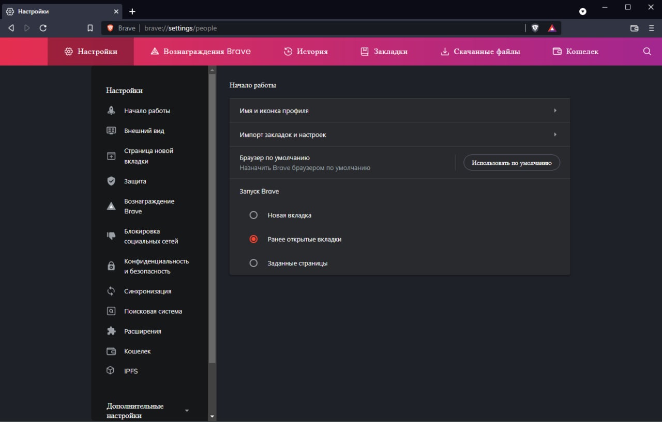662x422 pixels.
Task: Open the browser hamburger menu icon
Action: (x=651, y=28)
